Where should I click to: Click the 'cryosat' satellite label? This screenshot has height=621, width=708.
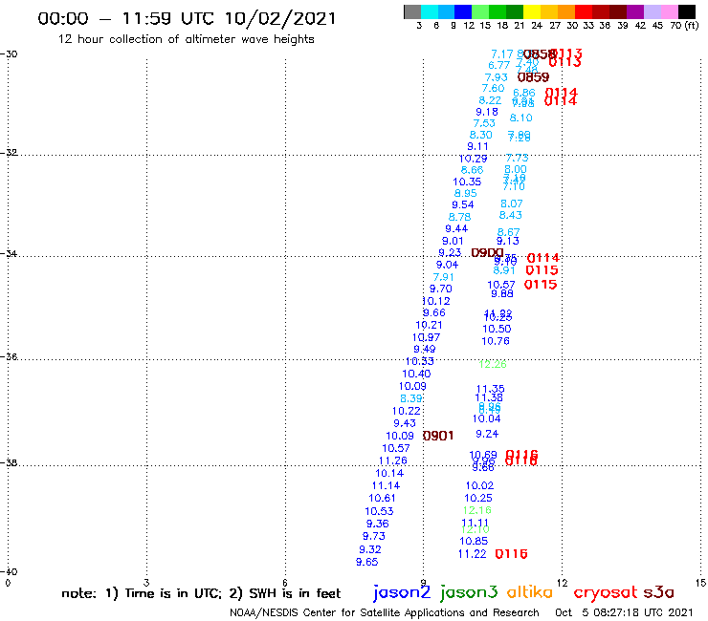606,592
